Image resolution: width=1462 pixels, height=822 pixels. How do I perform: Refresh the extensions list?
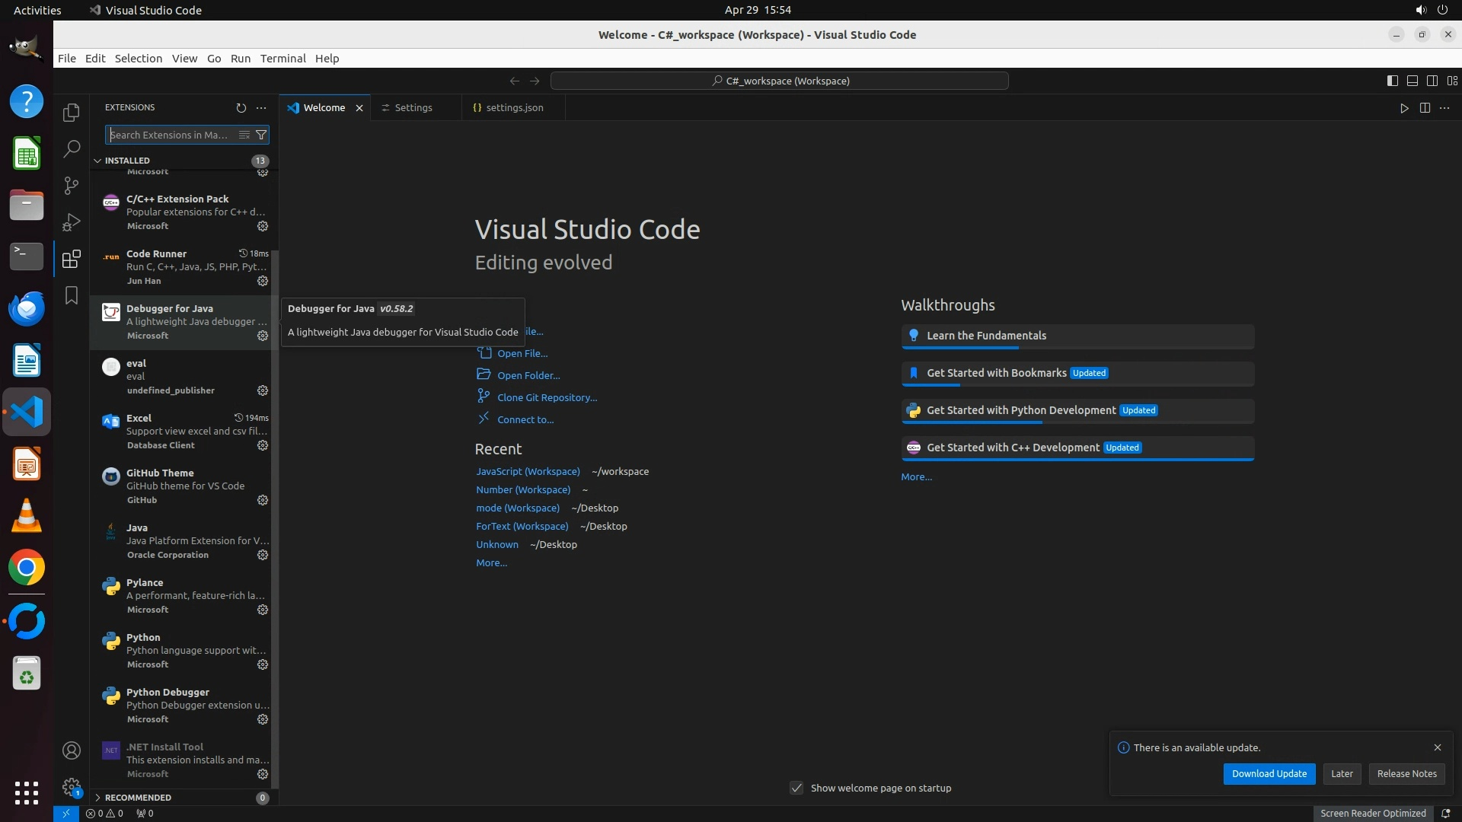(x=241, y=108)
